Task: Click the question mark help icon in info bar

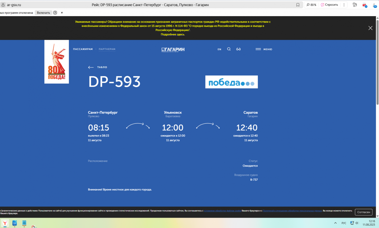Action: (x=55, y=13)
